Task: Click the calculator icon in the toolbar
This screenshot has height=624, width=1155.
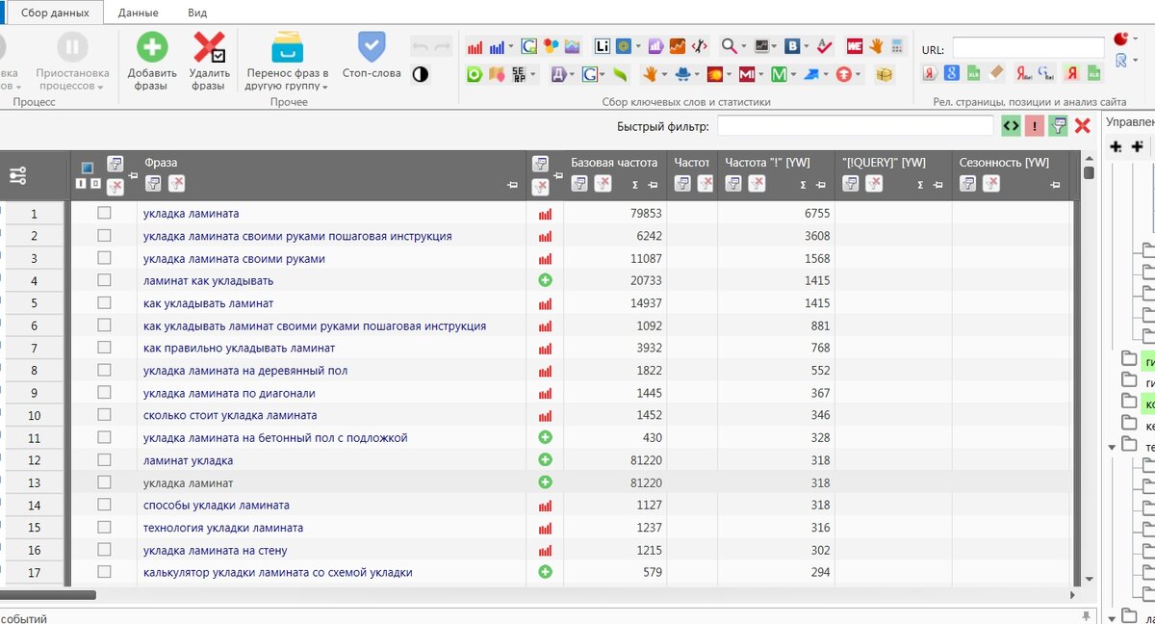Action: point(897,46)
